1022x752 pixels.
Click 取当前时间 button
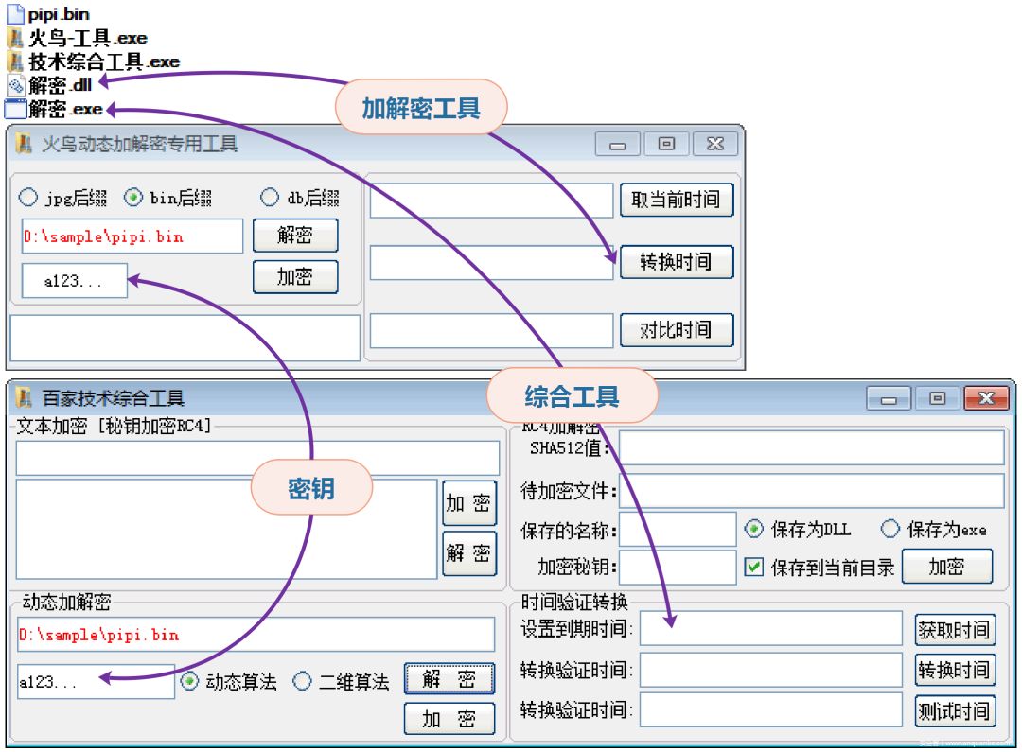point(676,200)
